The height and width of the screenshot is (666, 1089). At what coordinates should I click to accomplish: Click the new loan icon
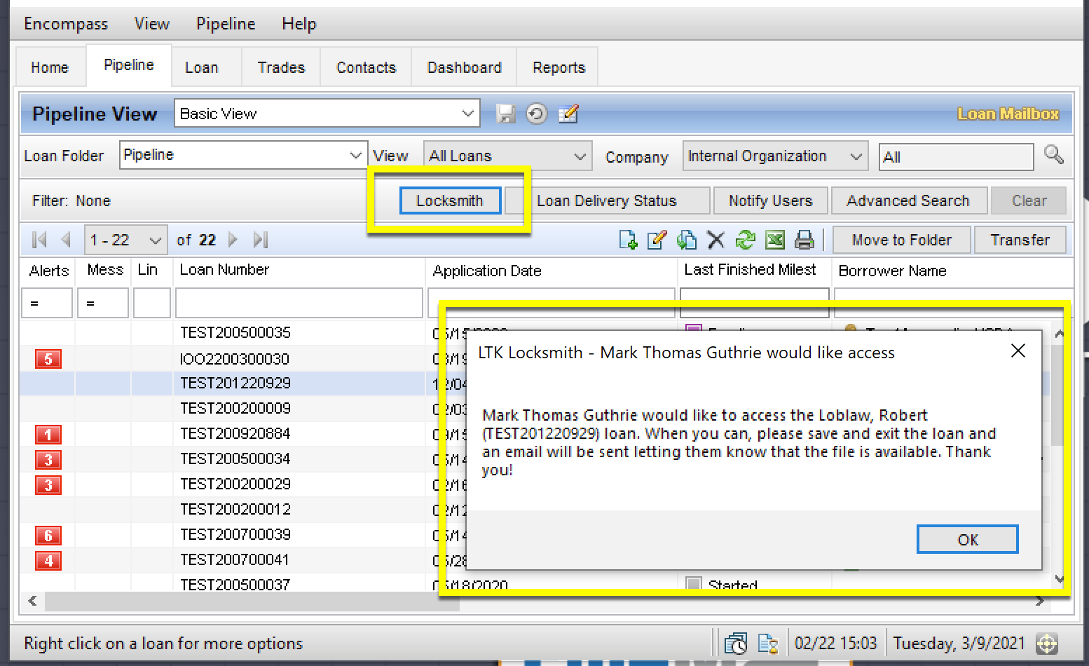[x=628, y=240]
